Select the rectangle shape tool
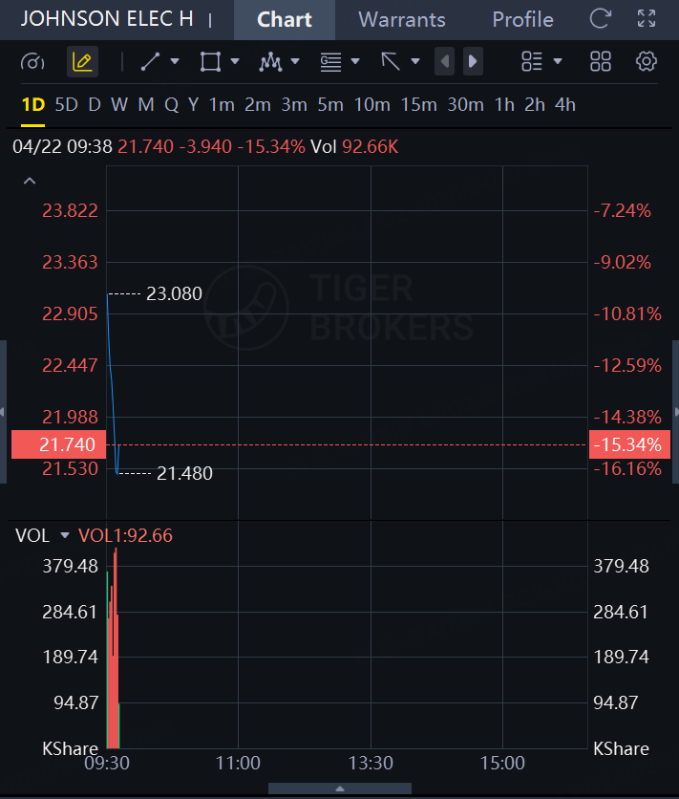Viewport: 679px width, 799px height. 210,62
